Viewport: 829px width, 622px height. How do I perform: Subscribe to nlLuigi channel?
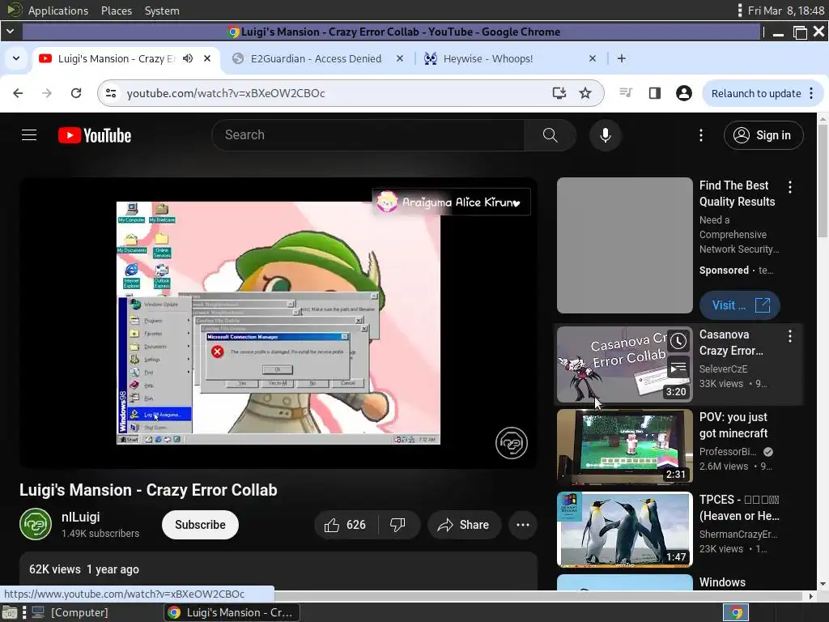[201, 525]
